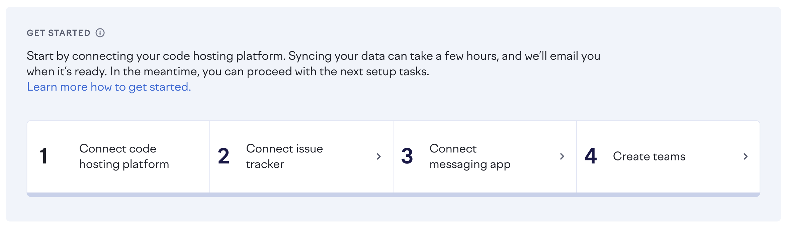Click the progress bar under Connect messaging app
The width and height of the screenshot is (789, 232).
coord(485,195)
